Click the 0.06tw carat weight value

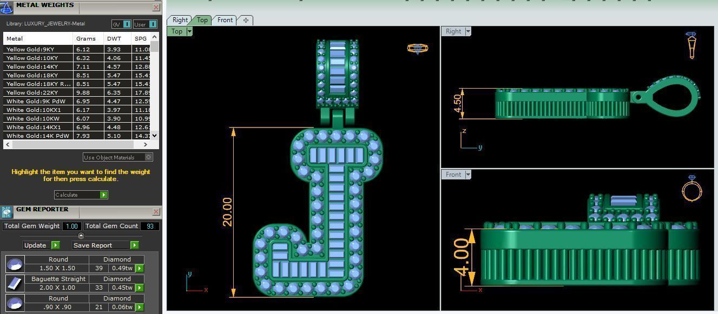(x=122, y=307)
